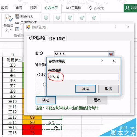Click the 共享 share icon
Screen dimensions: 137x137
[x=127, y=8]
